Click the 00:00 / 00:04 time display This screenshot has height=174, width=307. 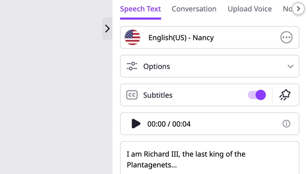(x=169, y=124)
